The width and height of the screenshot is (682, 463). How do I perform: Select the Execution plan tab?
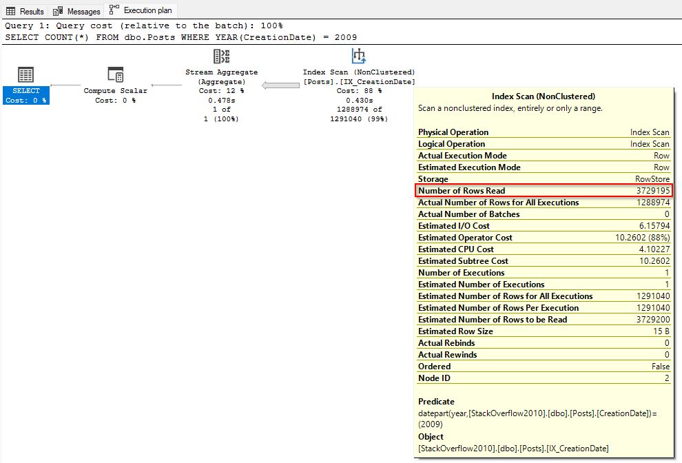(141, 10)
